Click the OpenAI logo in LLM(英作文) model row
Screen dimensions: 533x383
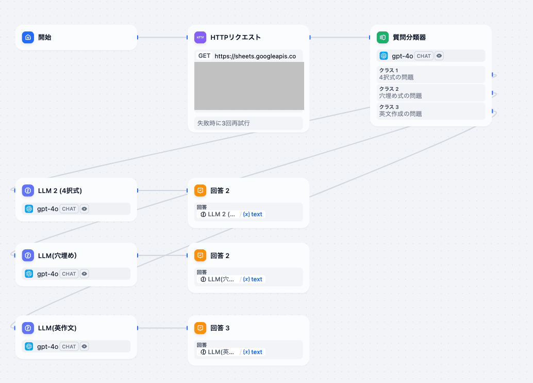pyautogui.click(x=29, y=346)
